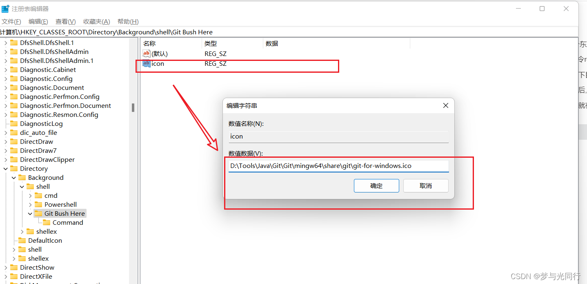Select the (默认) value name
Screen dimensions: 587x284
160,54
